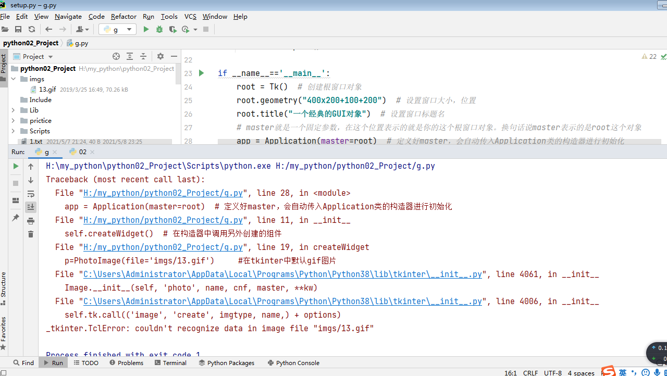The height and width of the screenshot is (376, 667).
Task: Close the '02' run tab
Action: (x=92, y=152)
